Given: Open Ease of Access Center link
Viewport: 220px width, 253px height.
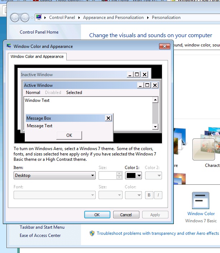Looking at the screenshot, I should click(x=40, y=235).
